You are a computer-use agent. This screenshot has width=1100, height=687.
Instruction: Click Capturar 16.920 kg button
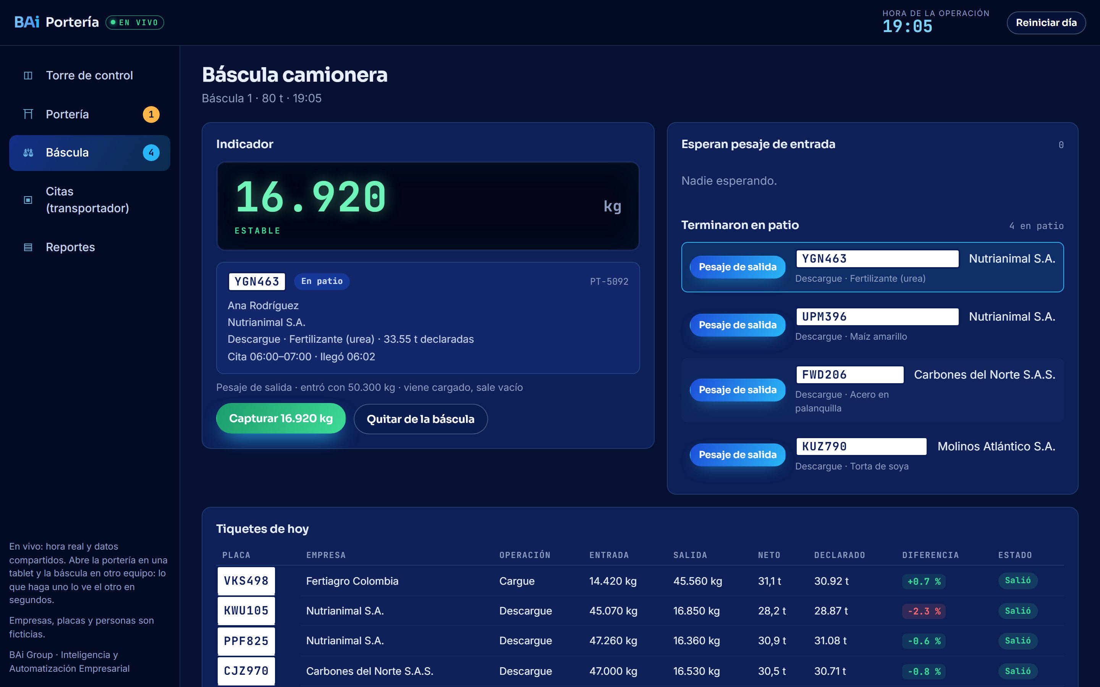281,418
